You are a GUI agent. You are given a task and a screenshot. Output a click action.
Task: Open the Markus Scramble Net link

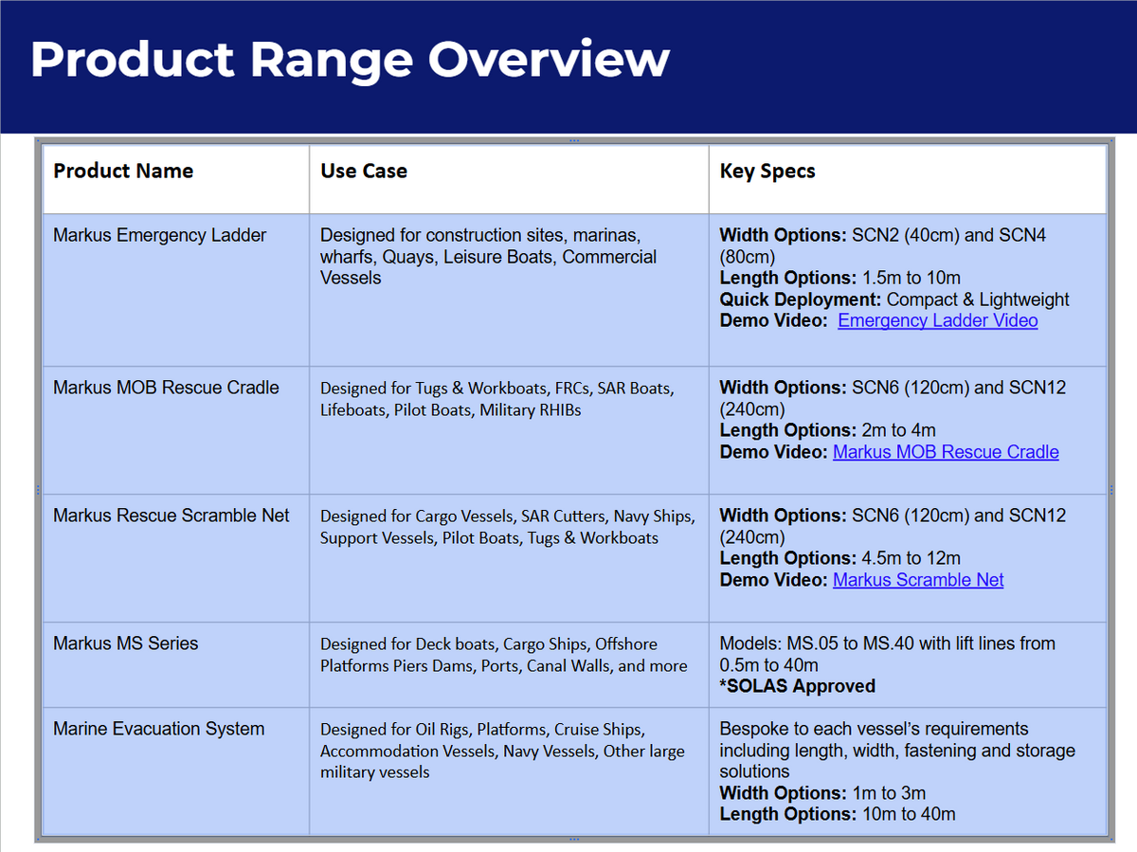pyautogui.click(x=918, y=580)
